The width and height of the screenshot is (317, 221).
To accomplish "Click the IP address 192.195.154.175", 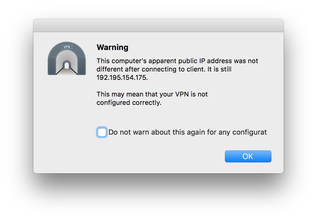I will (122, 78).
